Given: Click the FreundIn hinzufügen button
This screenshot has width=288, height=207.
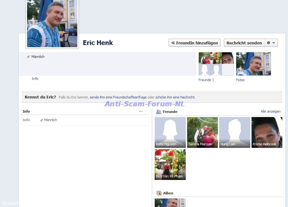Looking at the screenshot, I should pyautogui.click(x=194, y=43).
